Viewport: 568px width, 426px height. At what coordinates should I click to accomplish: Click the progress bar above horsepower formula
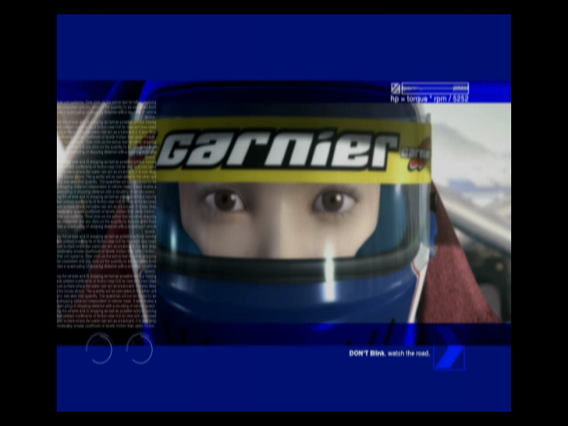[x=435, y=88]
